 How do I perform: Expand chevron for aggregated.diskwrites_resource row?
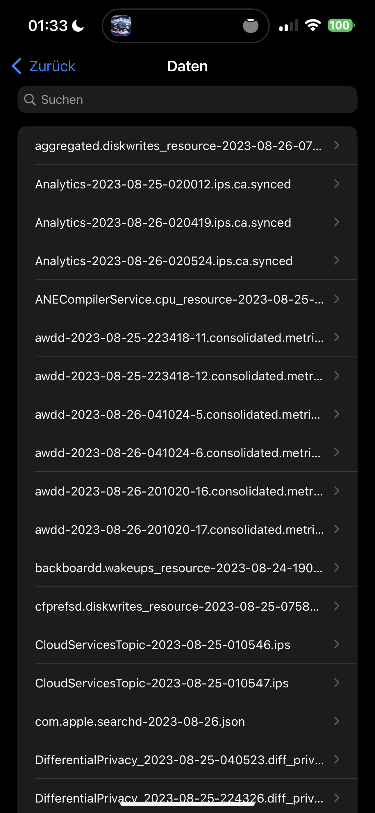point(337,145)
